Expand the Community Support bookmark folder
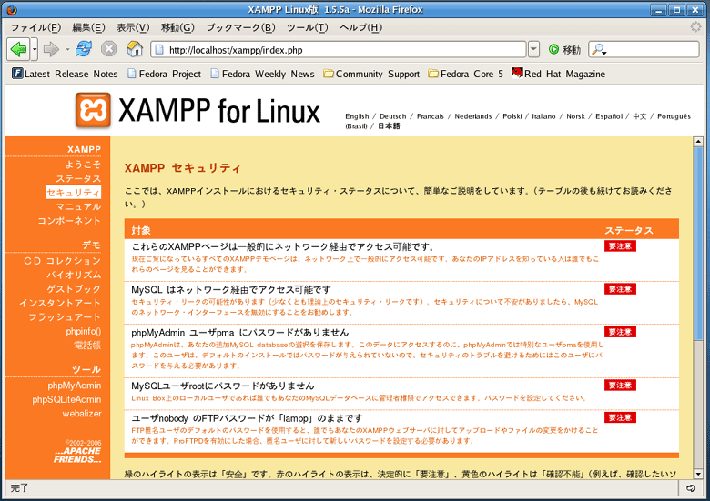The width and height of the screenshot is (710, 501). (x=371, y=74)
